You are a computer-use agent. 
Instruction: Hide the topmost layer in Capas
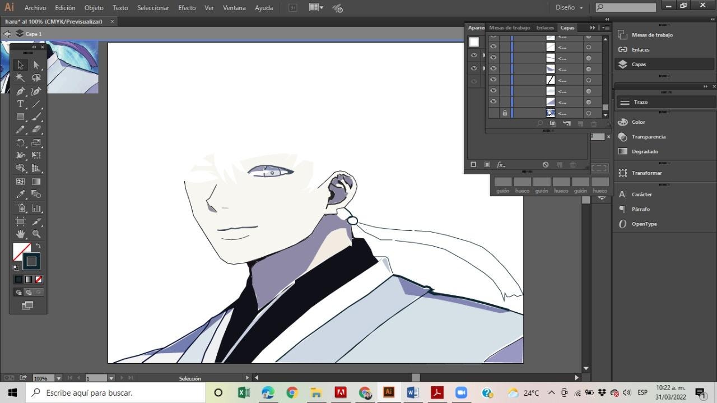(493, 36)
